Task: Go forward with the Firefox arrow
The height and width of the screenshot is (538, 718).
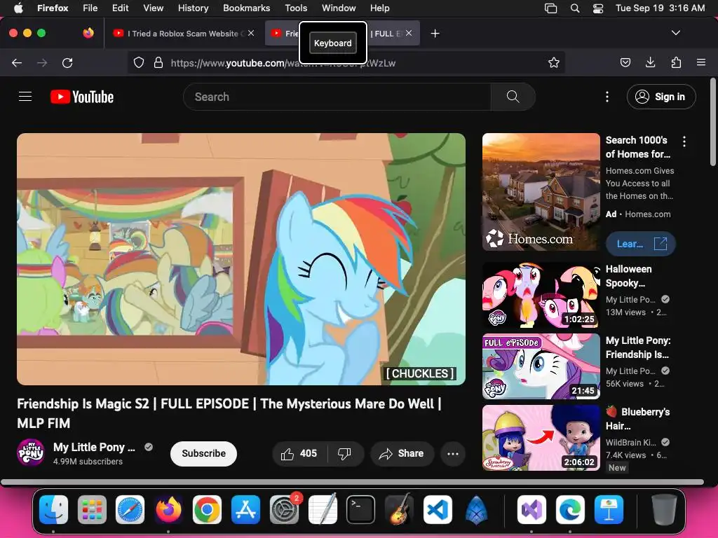Action: click(x=42, y=62)
